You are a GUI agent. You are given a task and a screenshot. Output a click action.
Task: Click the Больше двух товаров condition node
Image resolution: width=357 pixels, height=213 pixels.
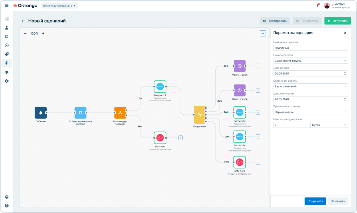[x=120, y=113]
